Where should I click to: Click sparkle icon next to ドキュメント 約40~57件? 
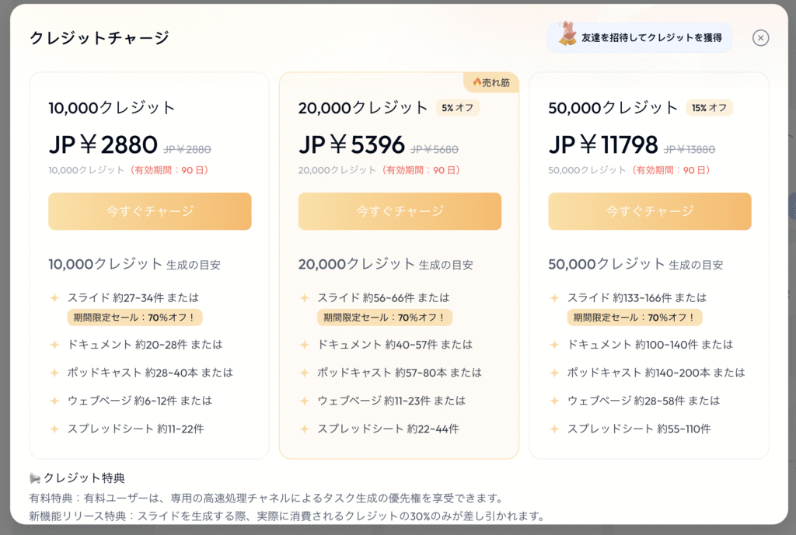[x=304, y=345]
